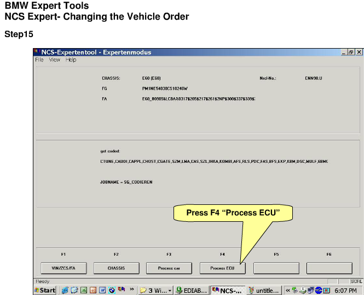Expand hidden quick launch items chevron
364x295 pixels.
click(x=132, y=289)
